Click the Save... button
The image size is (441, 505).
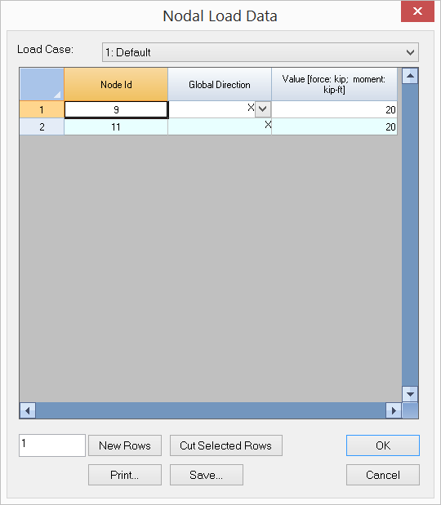click(x=207, y=475)
